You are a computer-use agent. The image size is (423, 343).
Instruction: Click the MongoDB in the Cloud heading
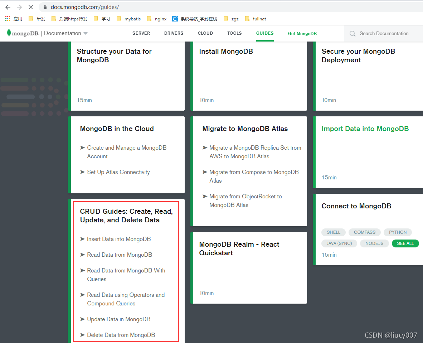[x=117, y=129]
